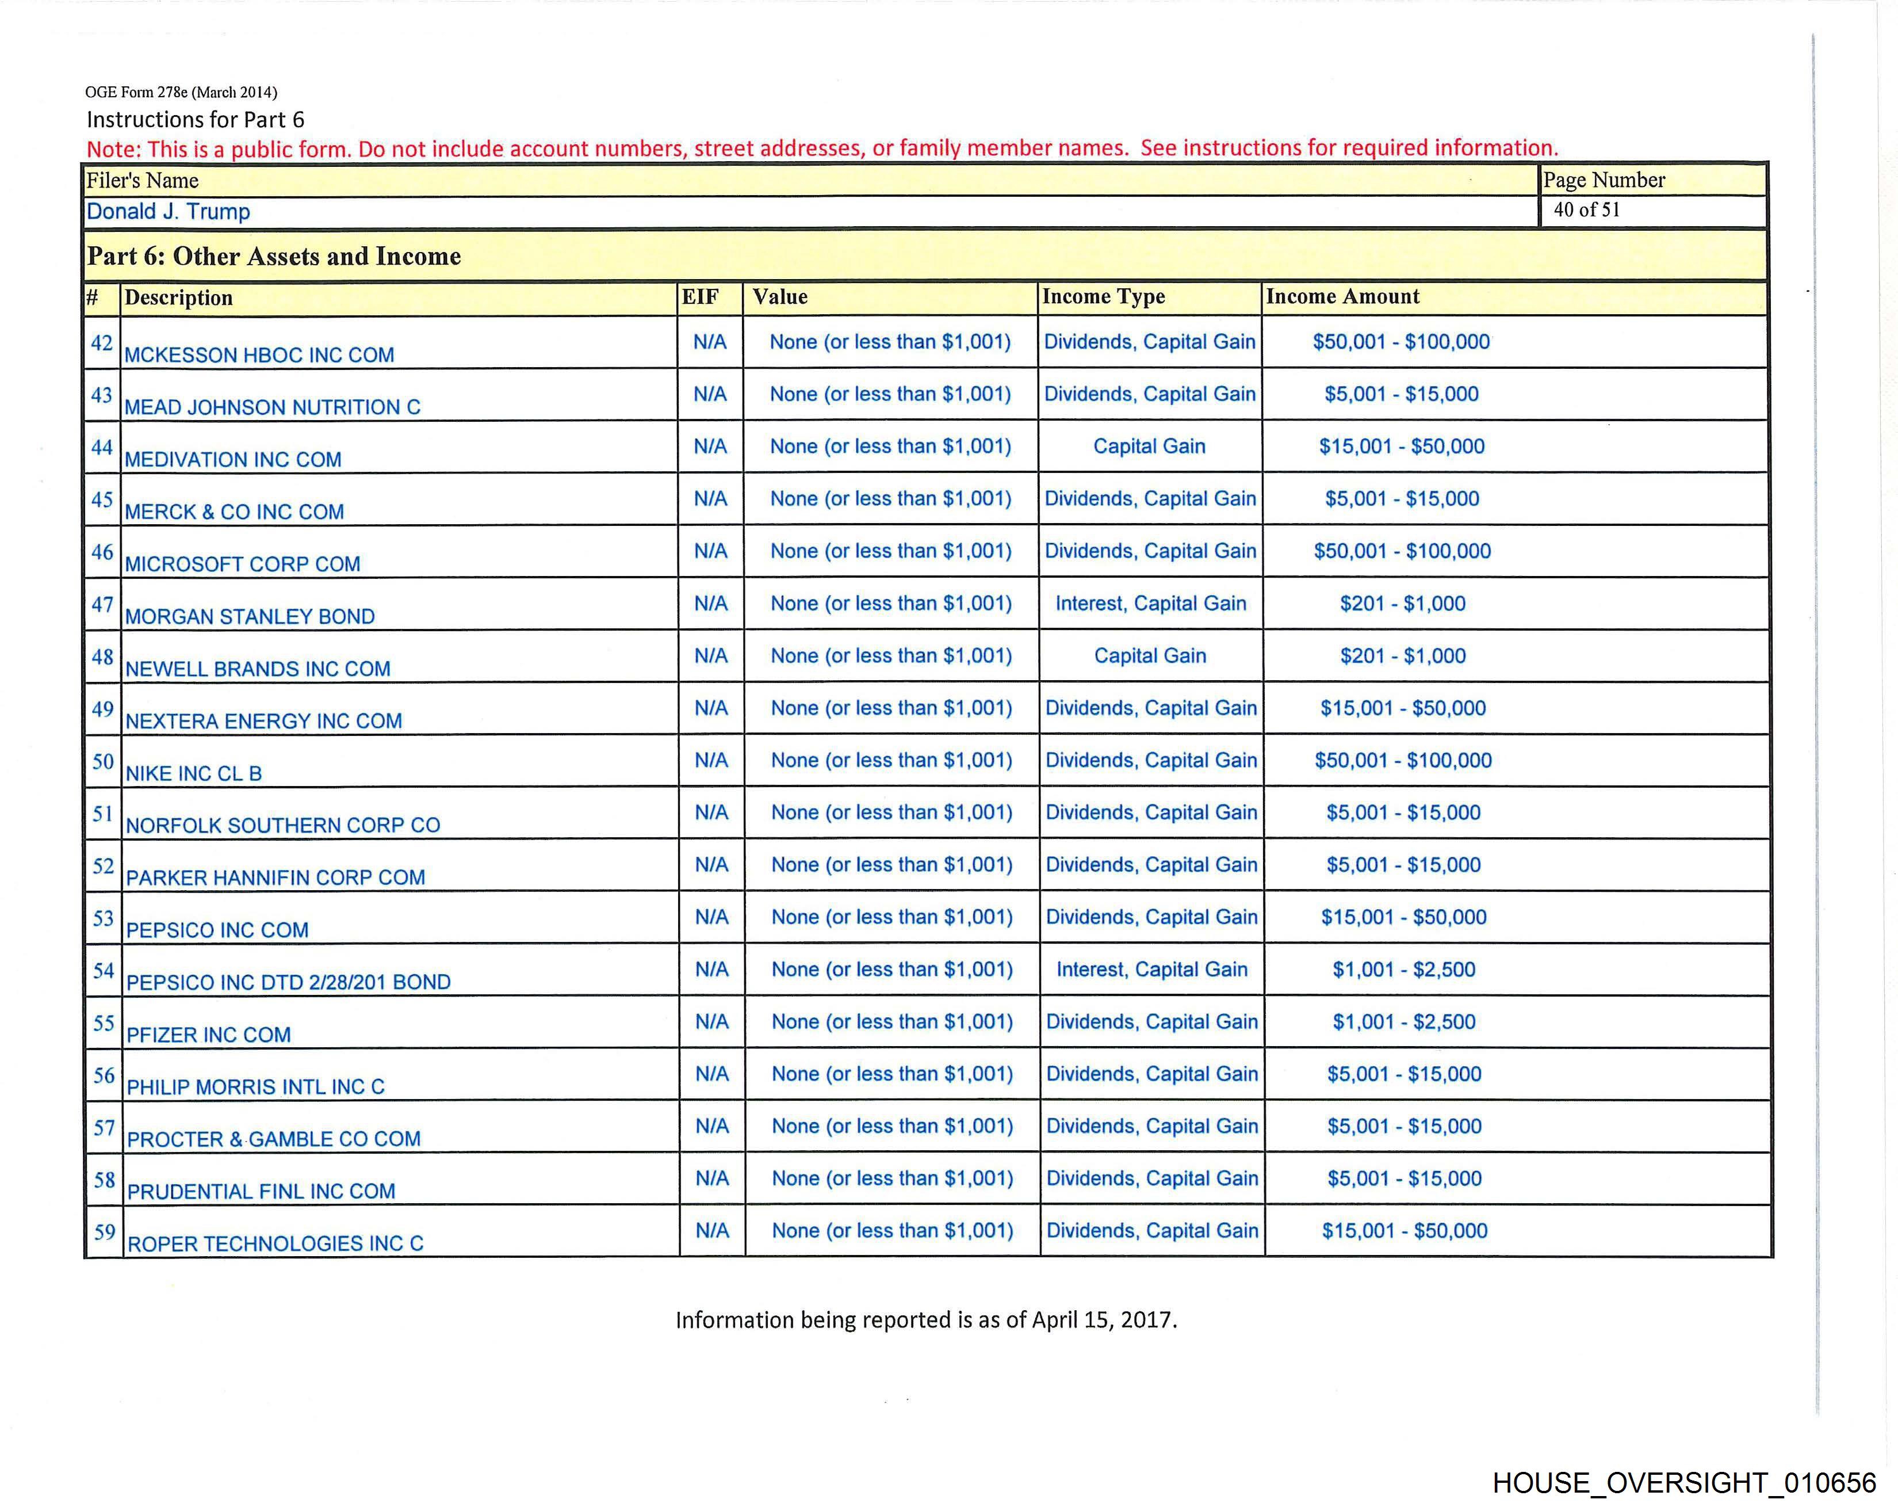Click the Part 6: Other Assets and Income heading
Viewport: 1898px width, 1507px height.
(274, 256)
